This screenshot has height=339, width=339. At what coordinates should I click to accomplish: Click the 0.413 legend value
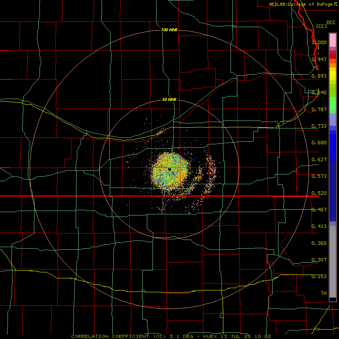[319, 226]
